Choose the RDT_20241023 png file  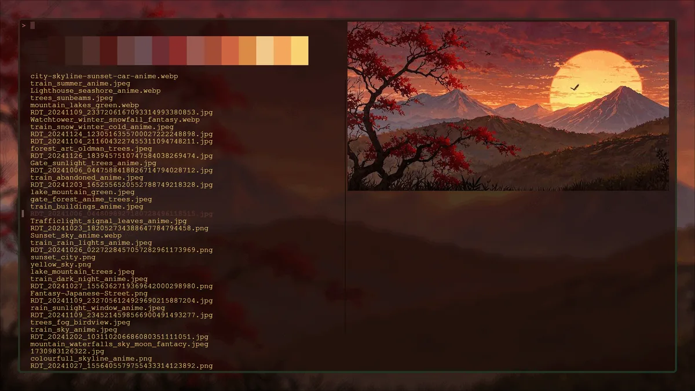click(119, 228)
